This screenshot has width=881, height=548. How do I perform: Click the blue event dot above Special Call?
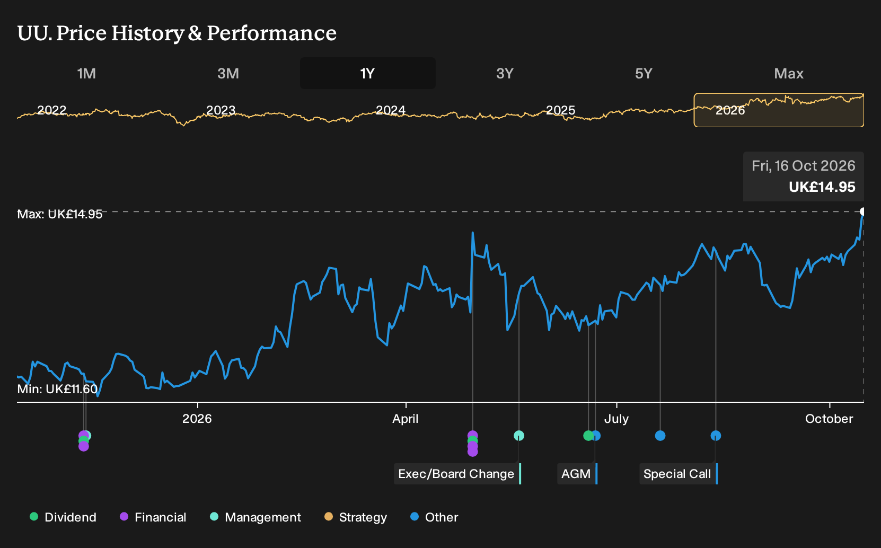click(716, 436)
